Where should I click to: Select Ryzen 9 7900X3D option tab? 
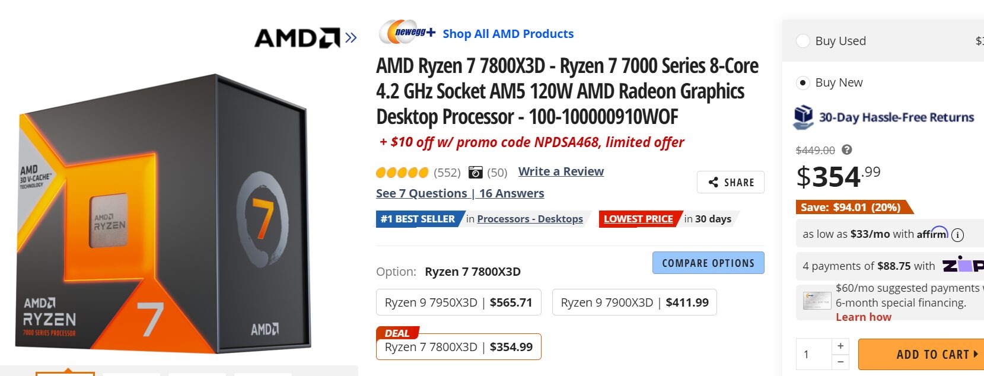pos(634,302)
